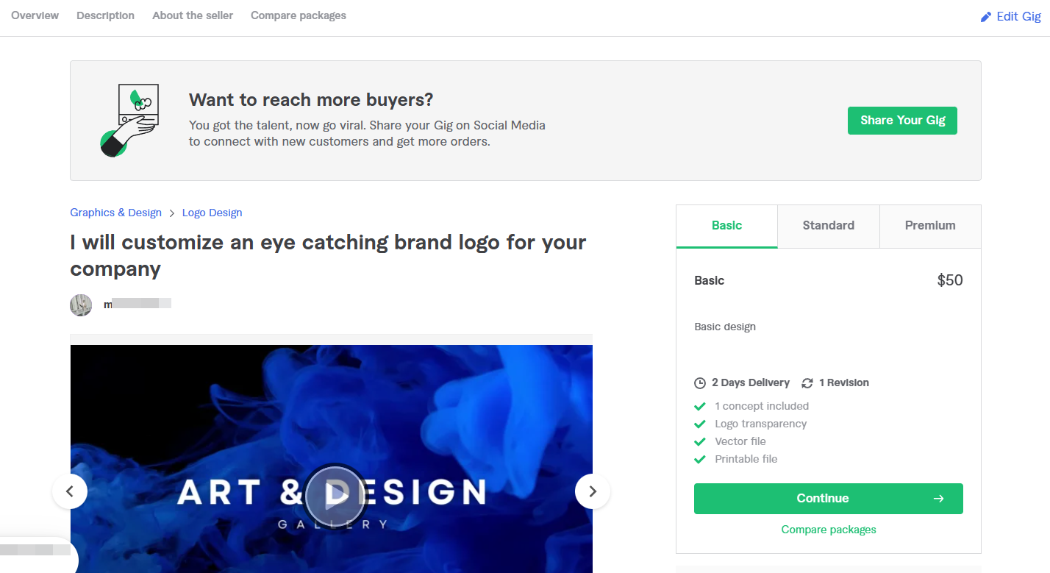1050x573 pixels.
Task: Jump to the Overview section
Action: click(x=35, y=15)
